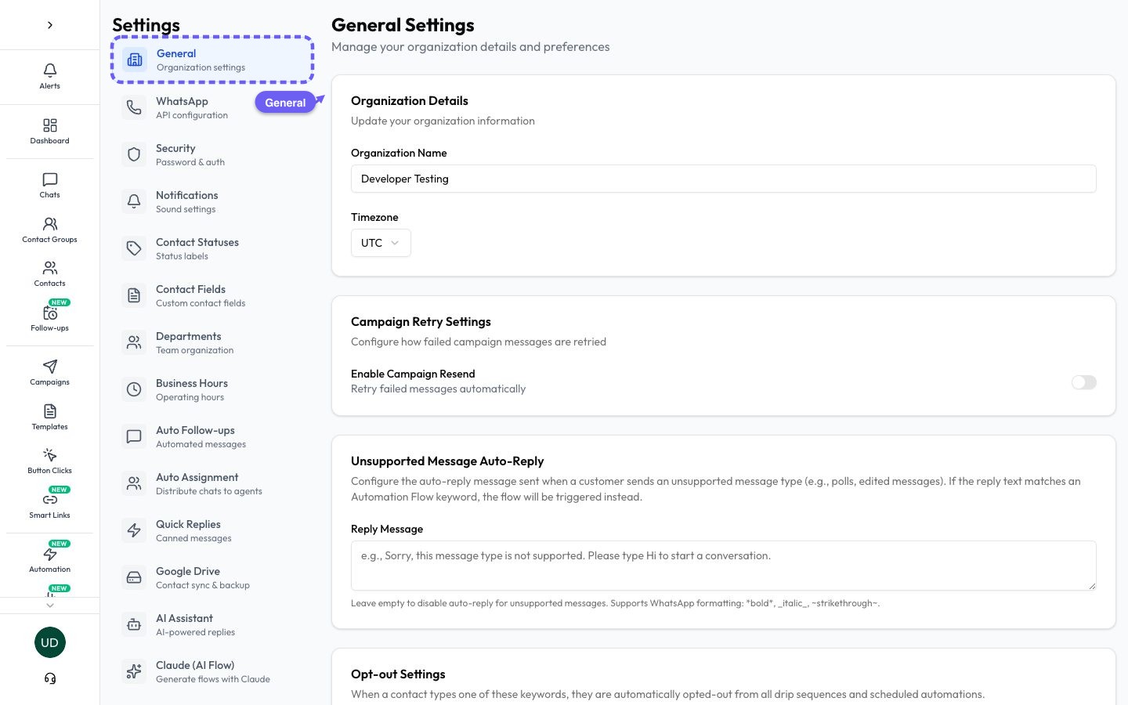Image resolution: width=1128 pixels, height=705 pixels.
Task: Click the Reply Message text area
Action: tap(724, 566)
